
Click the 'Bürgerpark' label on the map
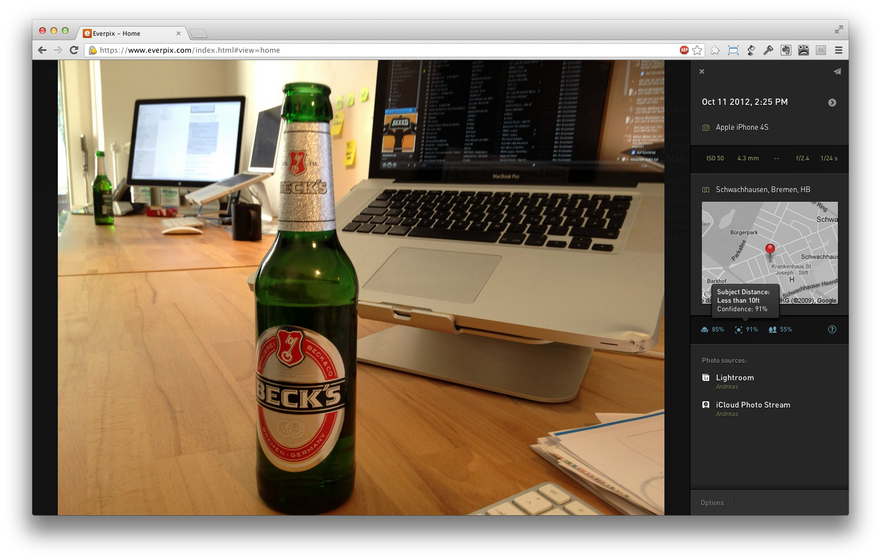744,232
